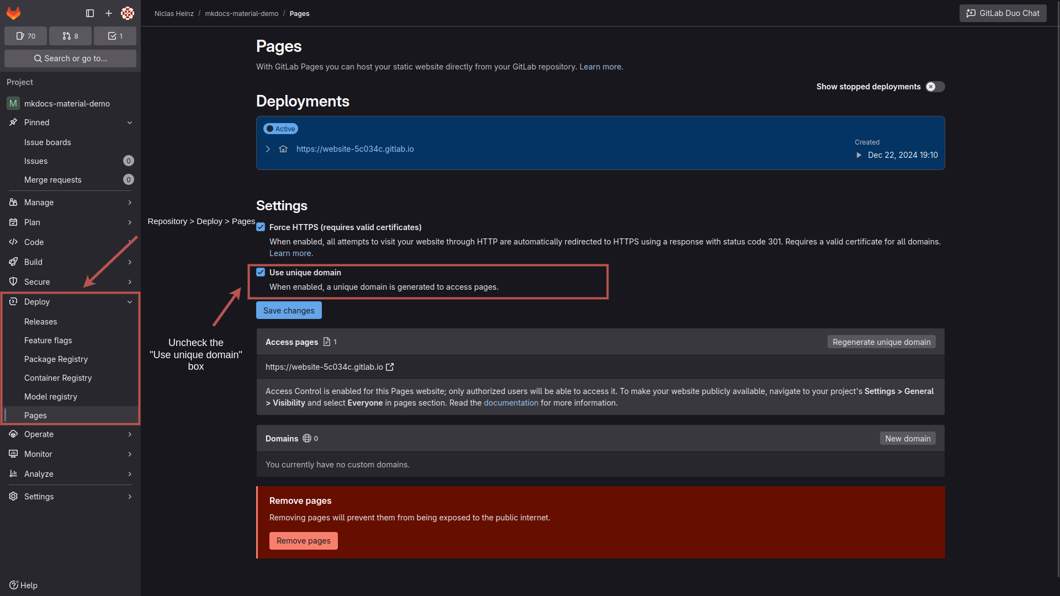Click the Search or go to field

(x=70, y=58)
